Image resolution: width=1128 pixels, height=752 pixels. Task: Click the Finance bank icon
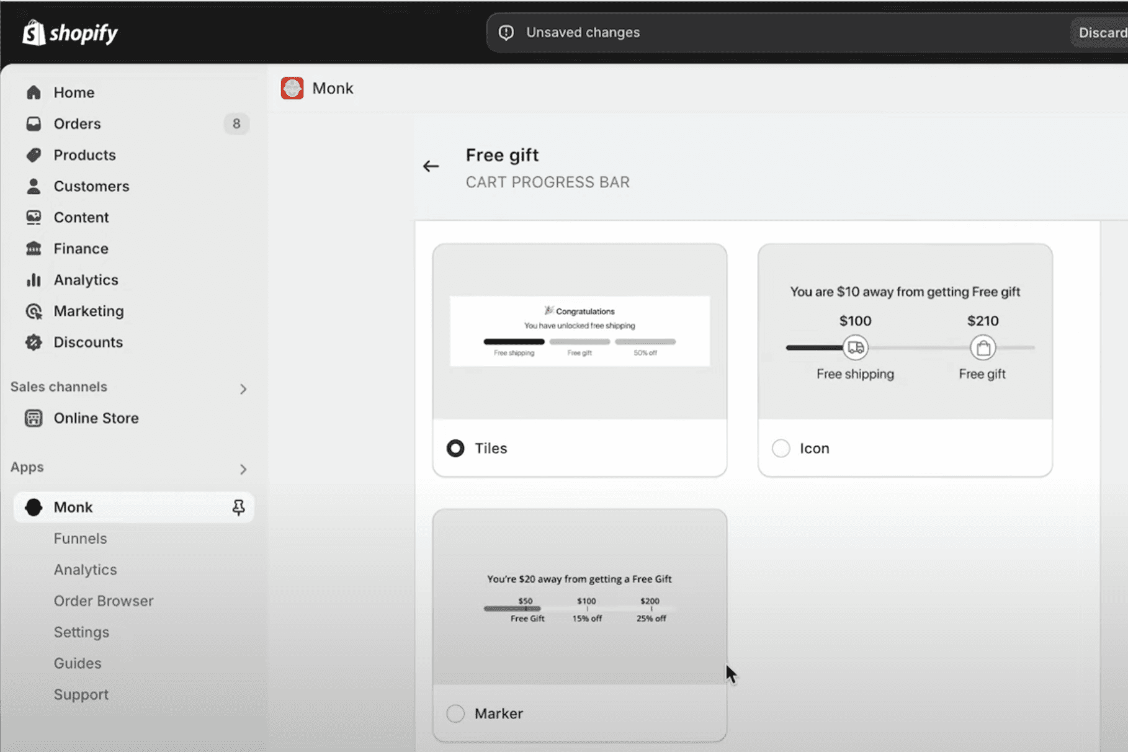pos(34,248)
